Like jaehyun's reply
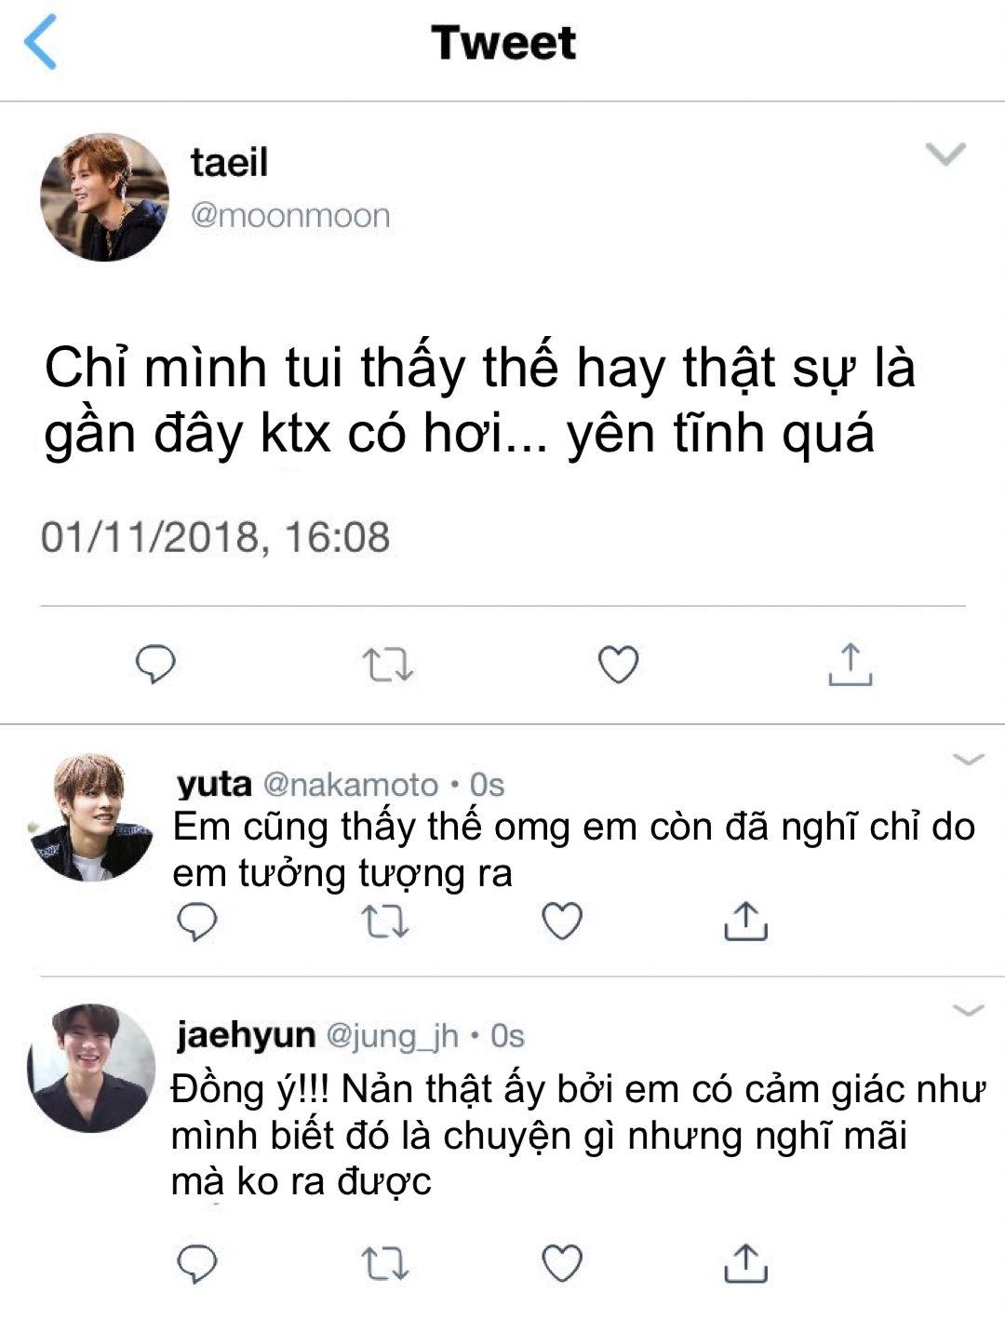1005x1320 pixels. [562, 1263]
